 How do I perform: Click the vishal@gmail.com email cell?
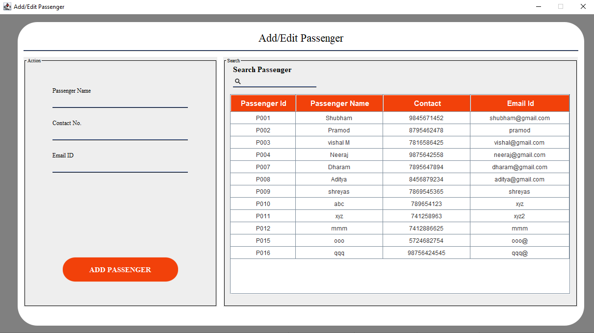[519, 143]
